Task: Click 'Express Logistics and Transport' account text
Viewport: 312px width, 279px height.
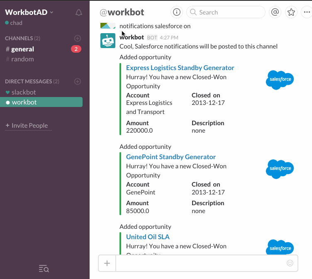Action: (149, 107)
